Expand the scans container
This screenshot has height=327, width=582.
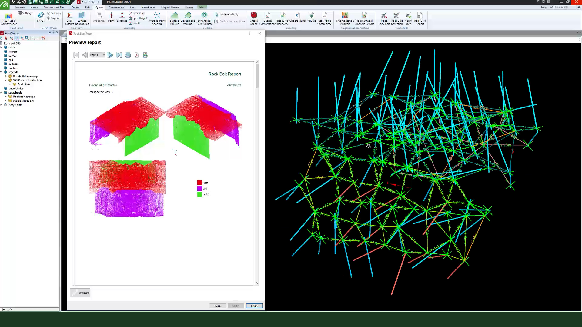[x=2, y=48]
